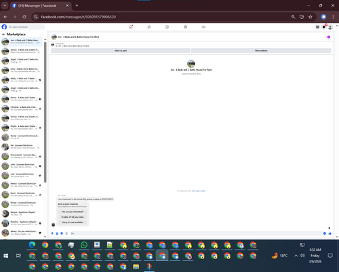The width and height of the screenshot is (339, 272).
Task: Click the zoom magnifier icon in address bar
Action: click(x=293, y=17)
